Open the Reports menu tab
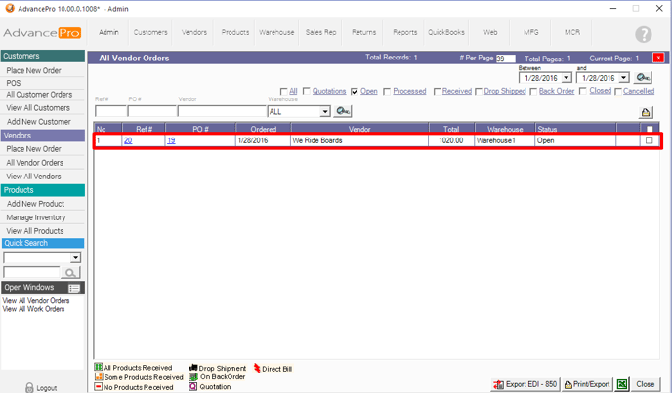The width and height of the screenshot is (672, 393). (x=404, y=32)
